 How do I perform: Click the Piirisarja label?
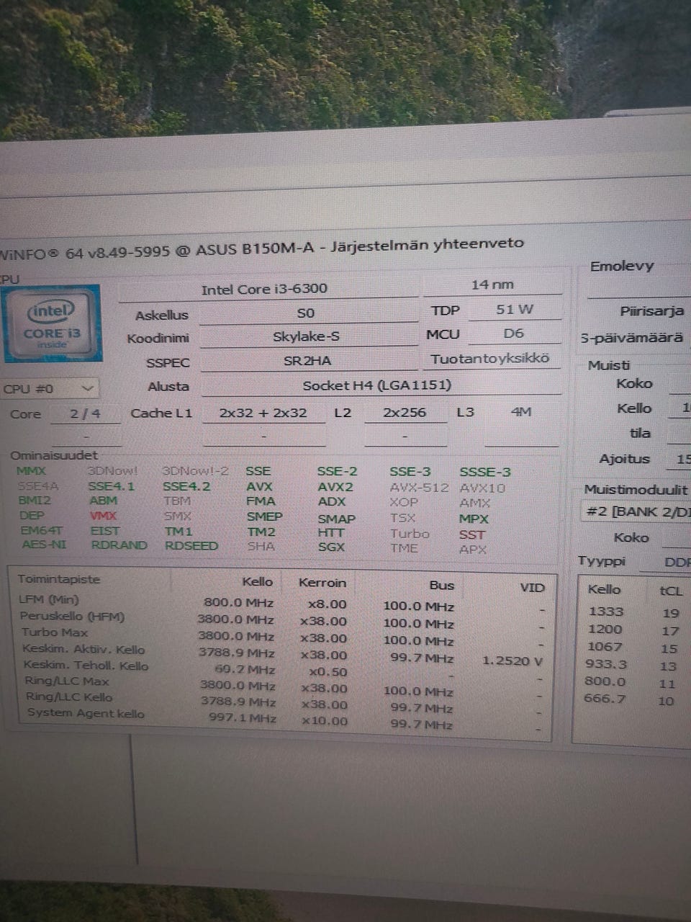tap(652, 311)
